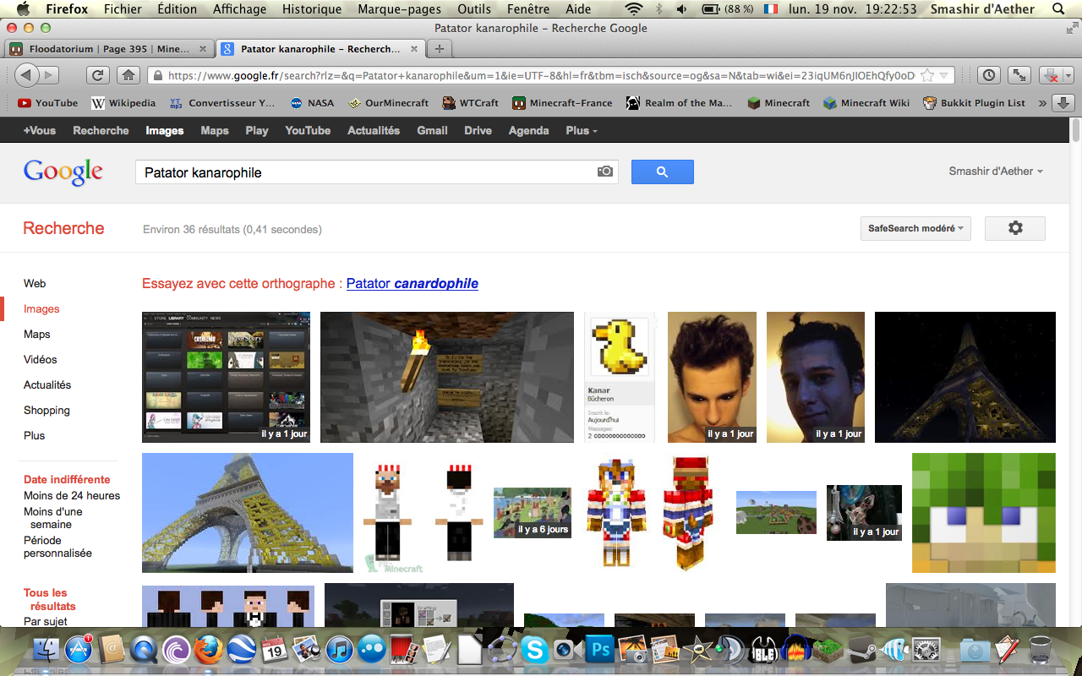Viewport: 1082px width, 676px height.
Task: Open Finder from the dock
Action: [46, 650]
